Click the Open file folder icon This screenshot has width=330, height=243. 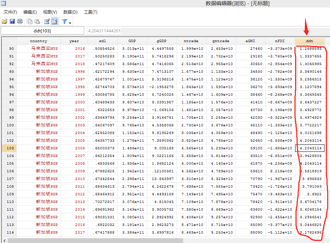[5, 21]
